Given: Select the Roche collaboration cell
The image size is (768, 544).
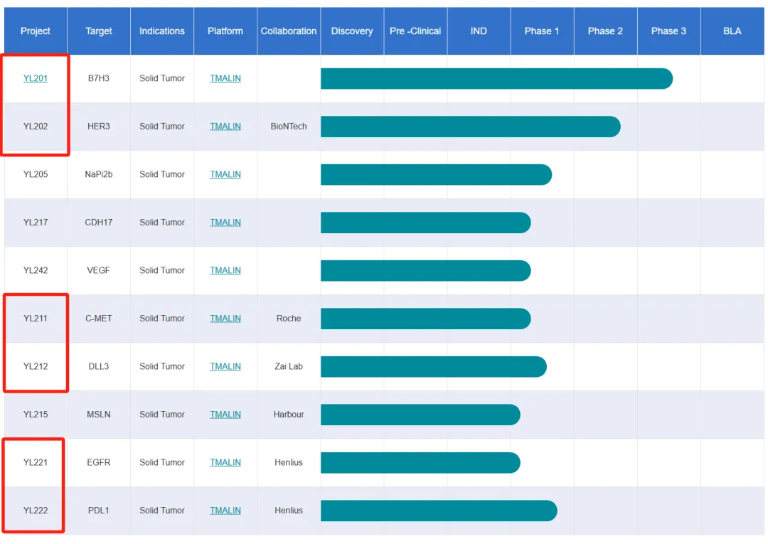Looking at the screenshot, I should [289, 319].
